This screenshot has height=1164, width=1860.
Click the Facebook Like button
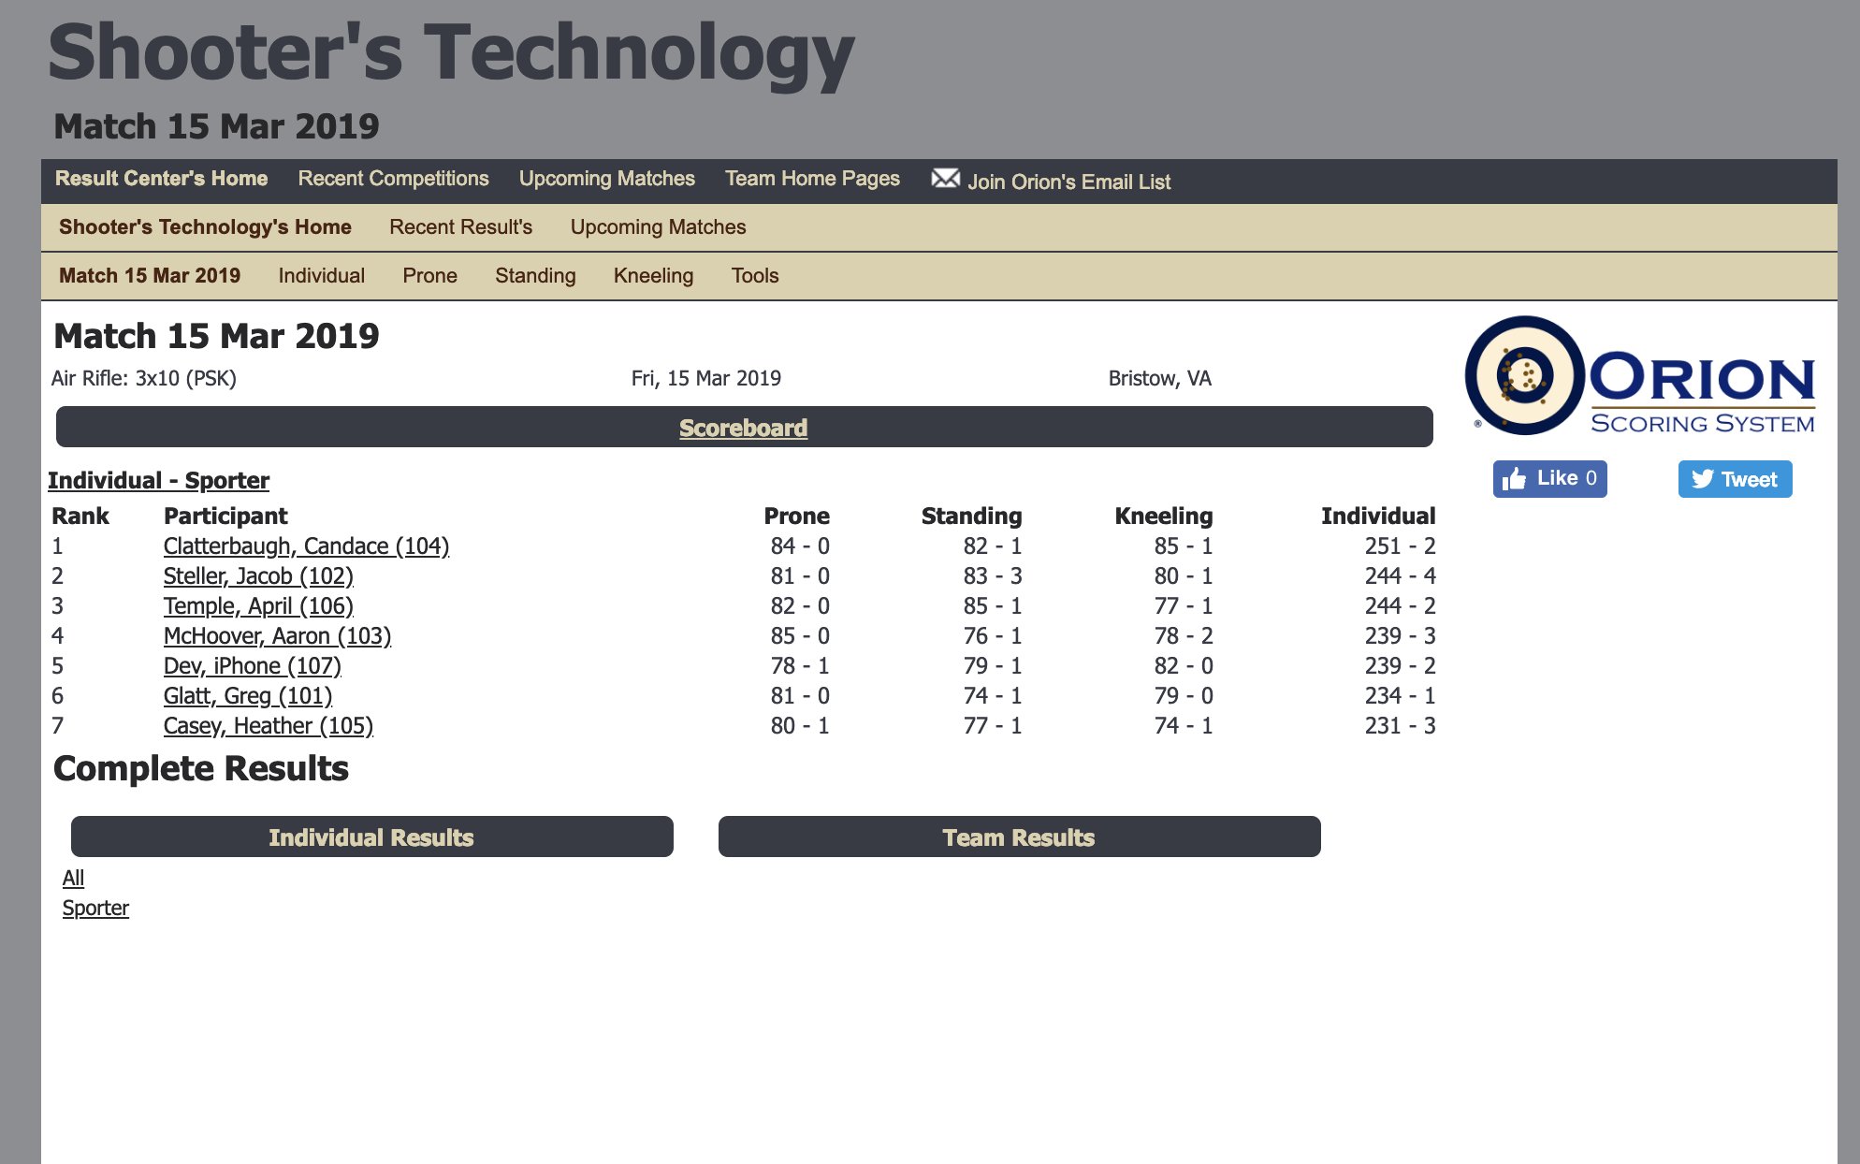tap(1549, 479)
